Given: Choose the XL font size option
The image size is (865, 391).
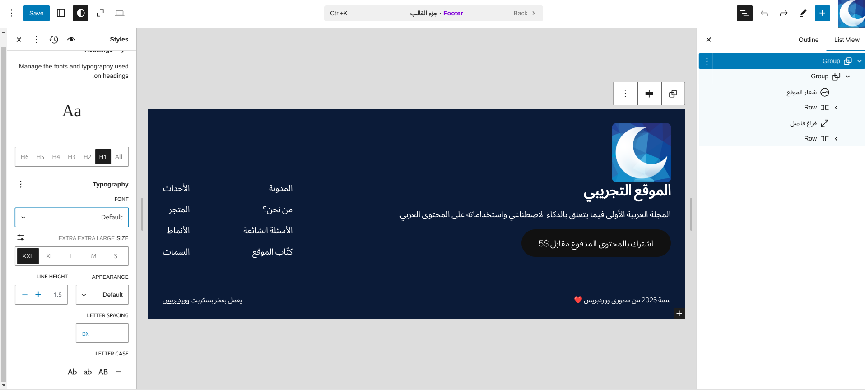Looking at the screenshot, I should click(x=50, y=256).
